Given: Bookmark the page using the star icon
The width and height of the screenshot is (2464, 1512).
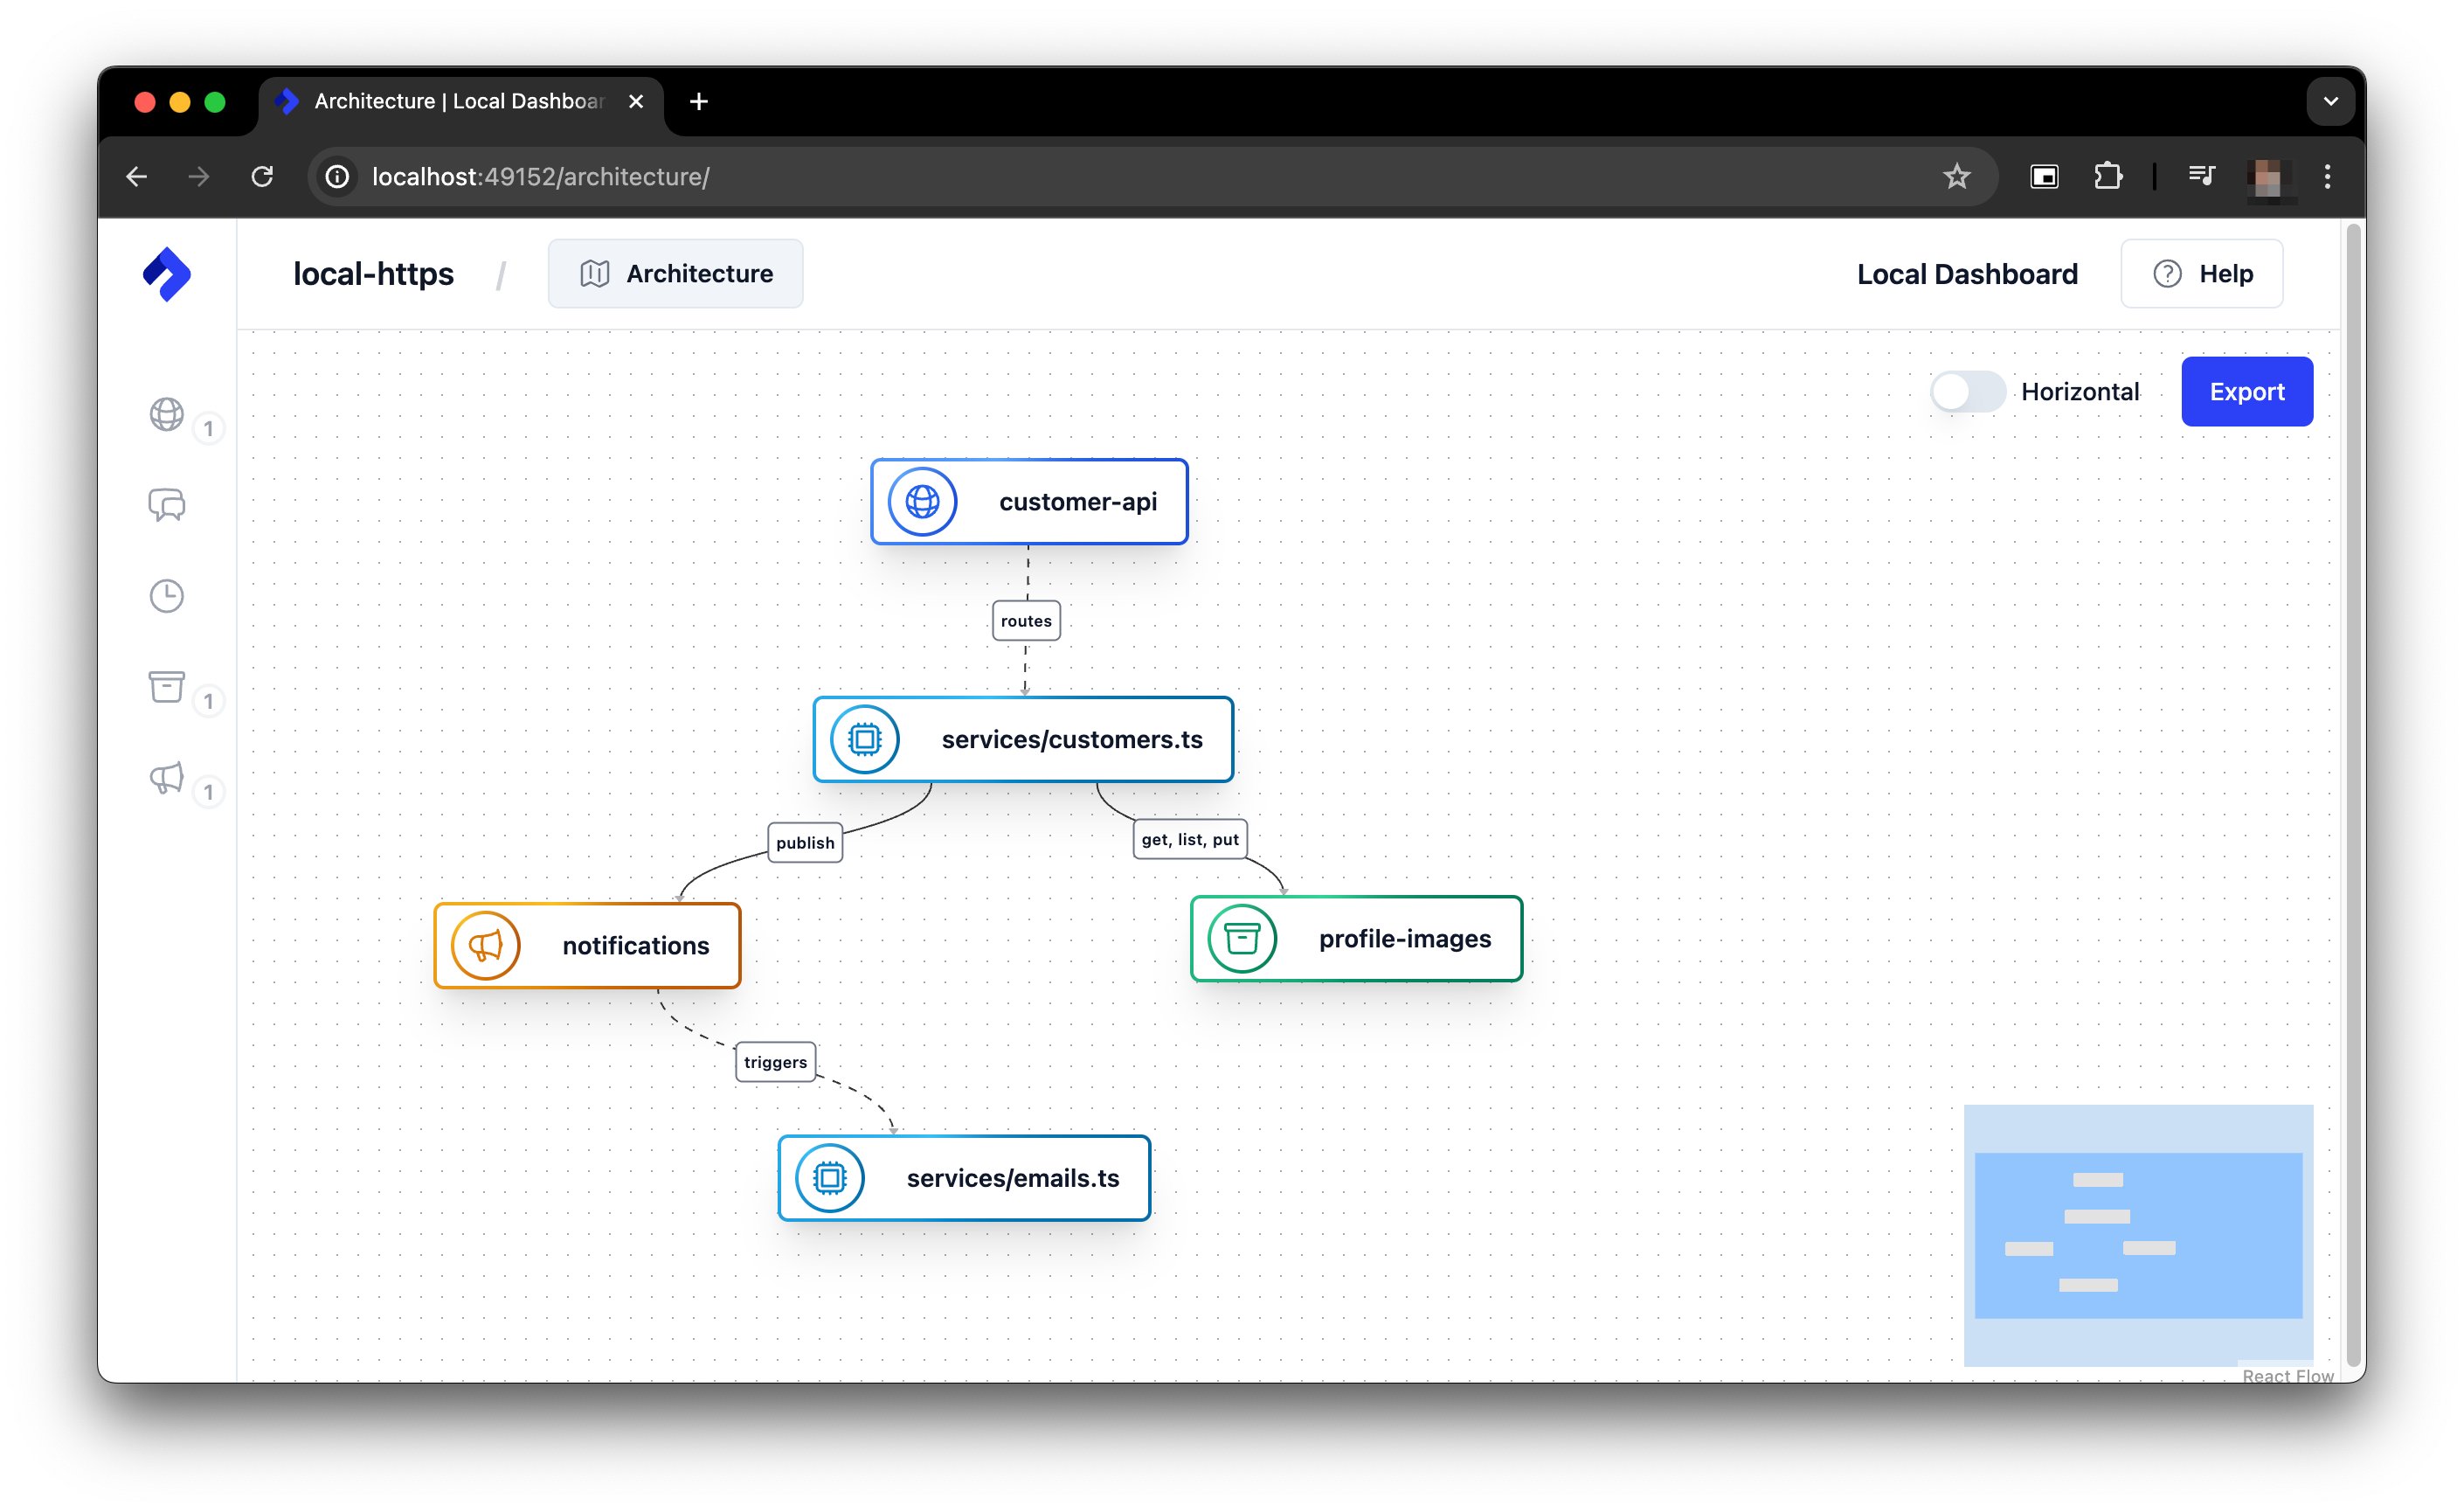Looking at the screenshot, I should pyautogui.click(x=1957, y=176).
